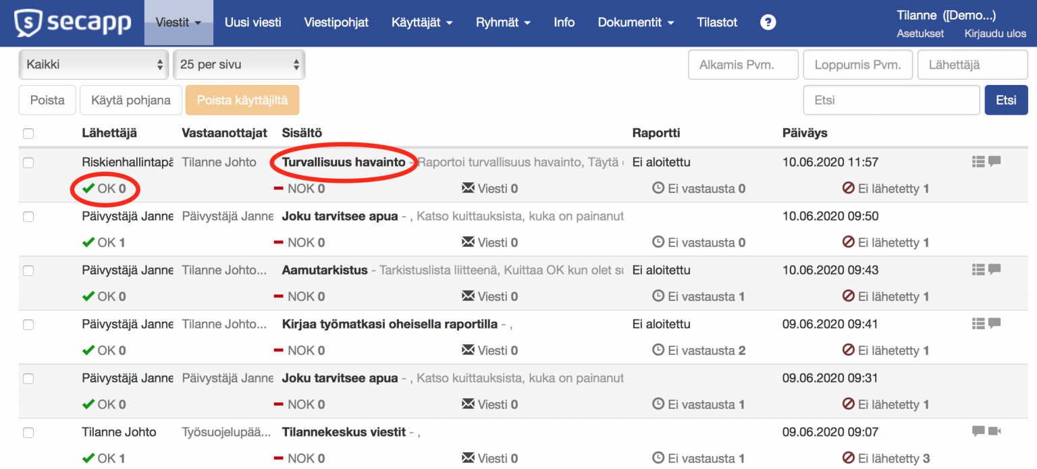Viewport: 1037px width, 469px height.
Task: Check the Turvallisuus havainto message checkbox
Action: click(28, 163)
